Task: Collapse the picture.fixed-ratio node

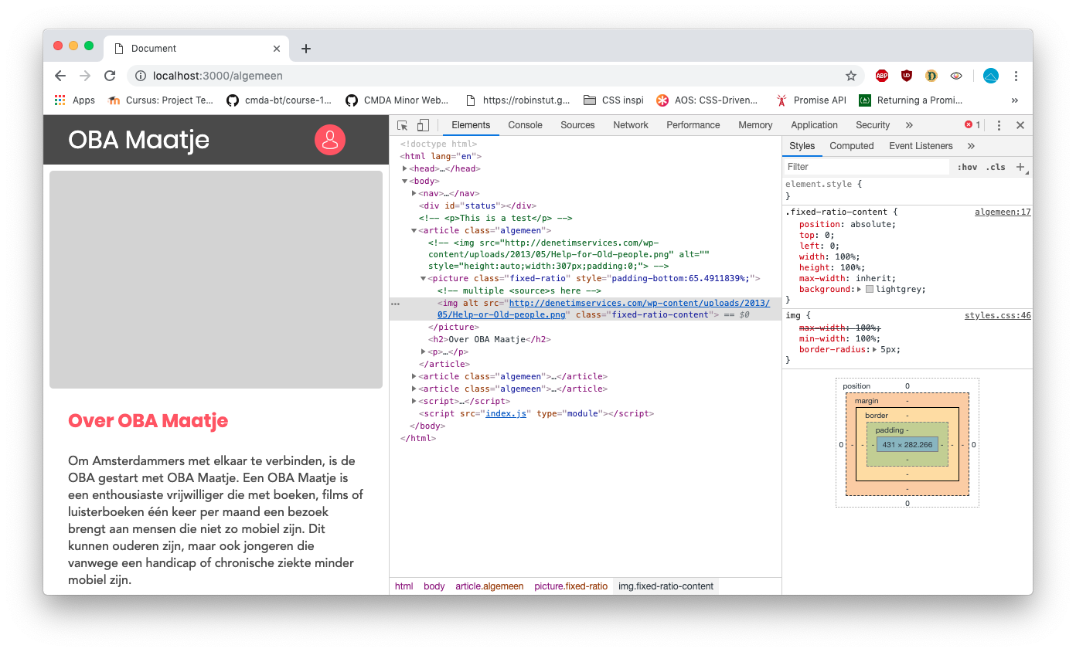Action: pyautogui.click(x=424, y=278)
